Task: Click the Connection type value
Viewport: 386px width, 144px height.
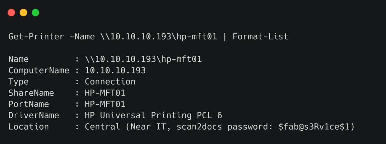Action: 110,82
